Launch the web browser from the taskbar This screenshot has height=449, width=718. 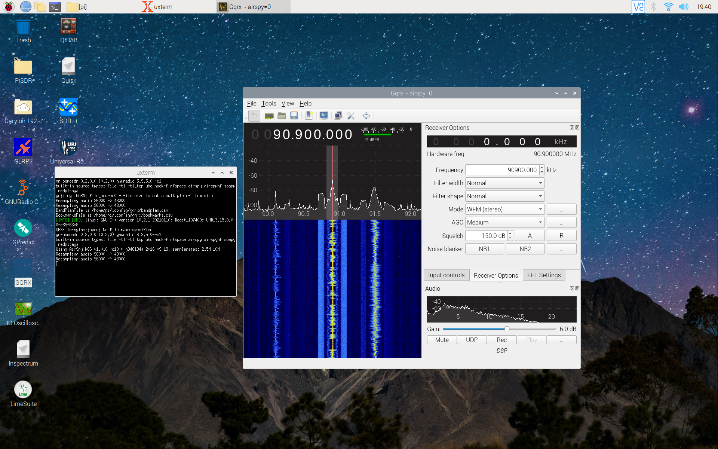click(25, 7)
